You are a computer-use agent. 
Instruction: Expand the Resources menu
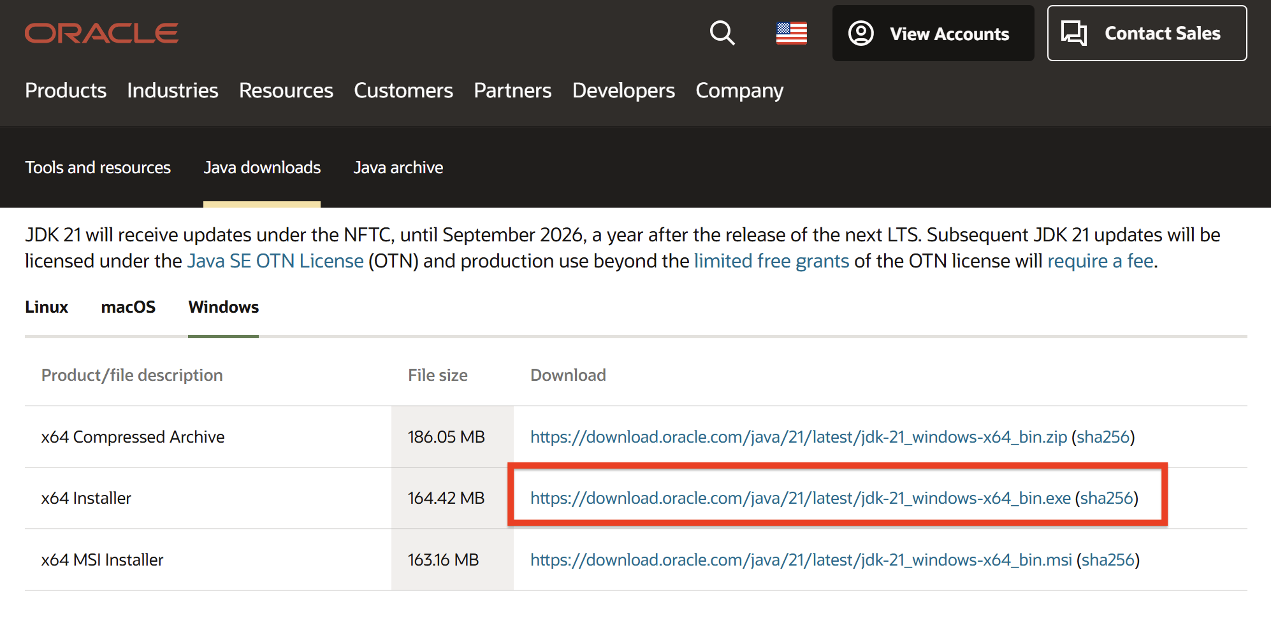coord(286,90)
